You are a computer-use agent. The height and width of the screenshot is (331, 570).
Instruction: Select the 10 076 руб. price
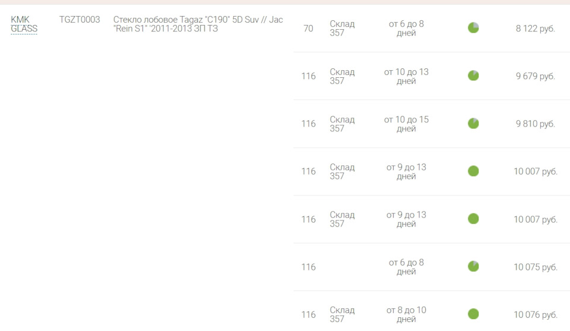tap(535, 314)
